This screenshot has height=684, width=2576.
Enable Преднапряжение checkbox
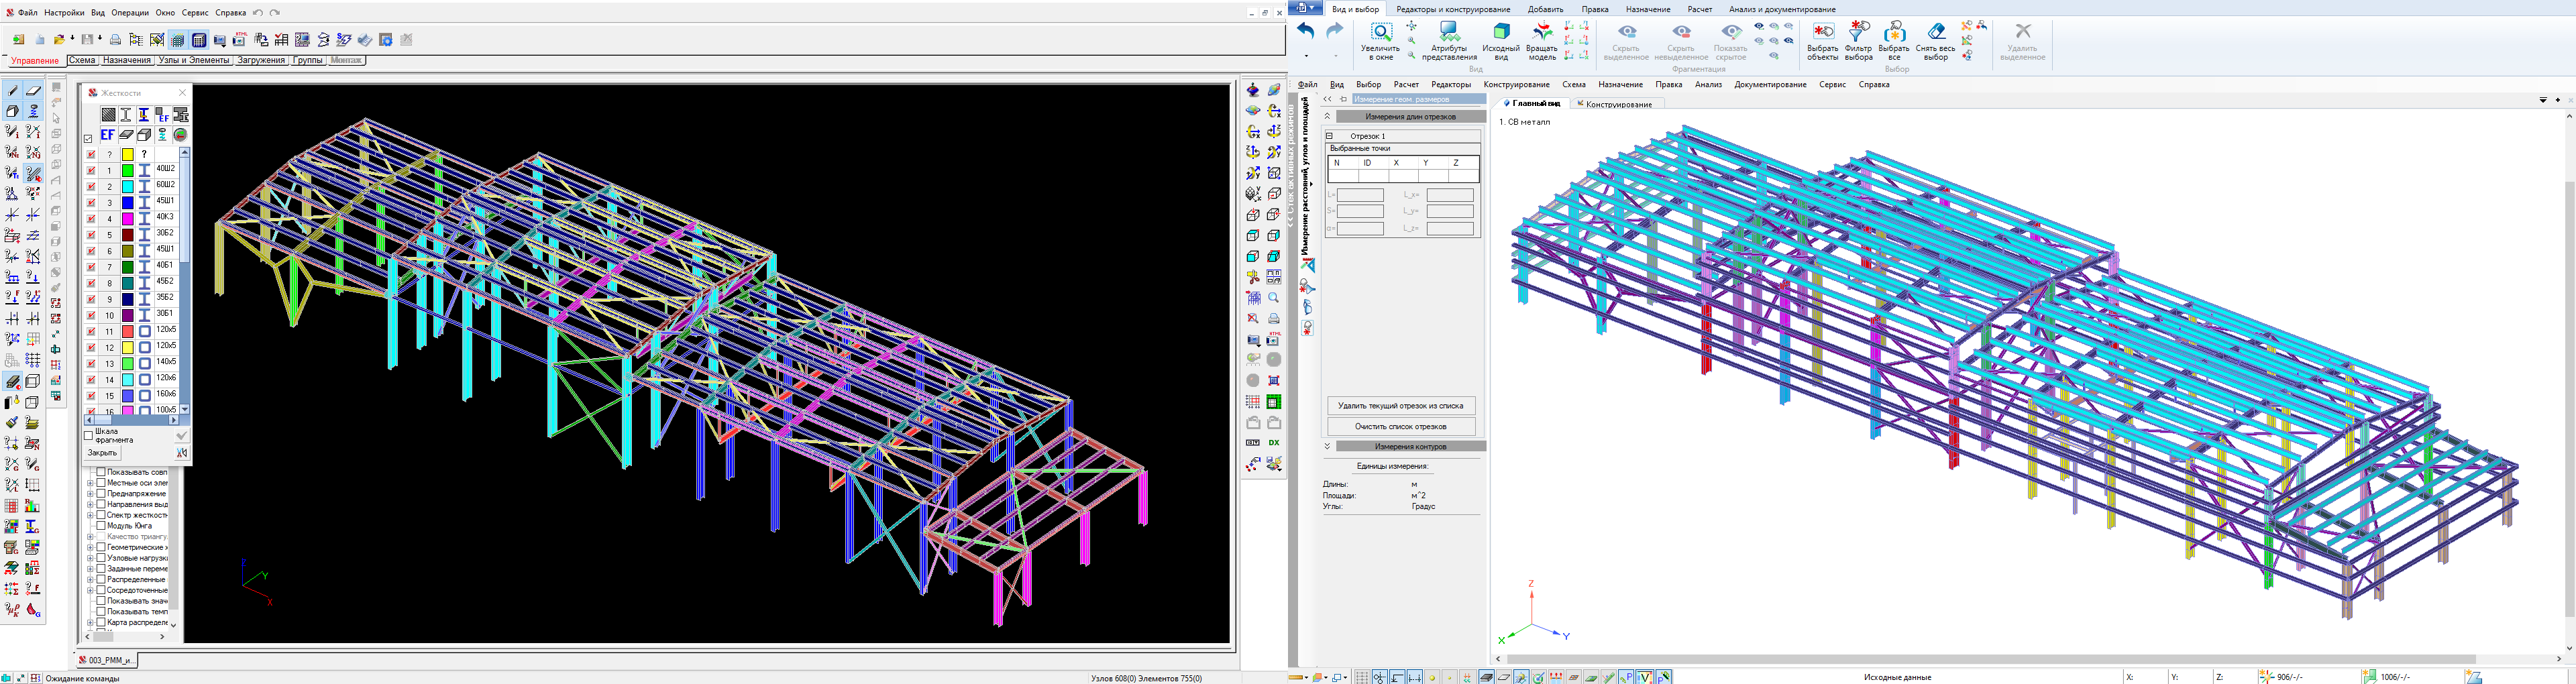tap(101, 494)
